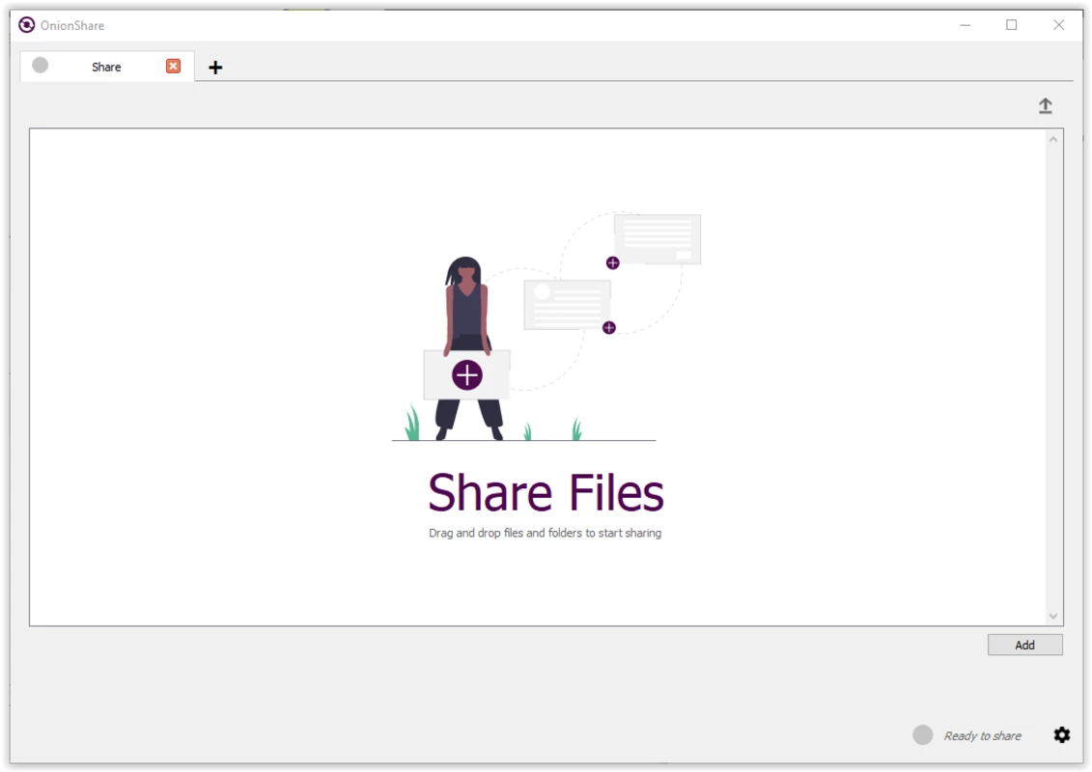The height and width of the screenshot is (772, 1092).
Task: Select the Share tab
Action: point(107,67)
